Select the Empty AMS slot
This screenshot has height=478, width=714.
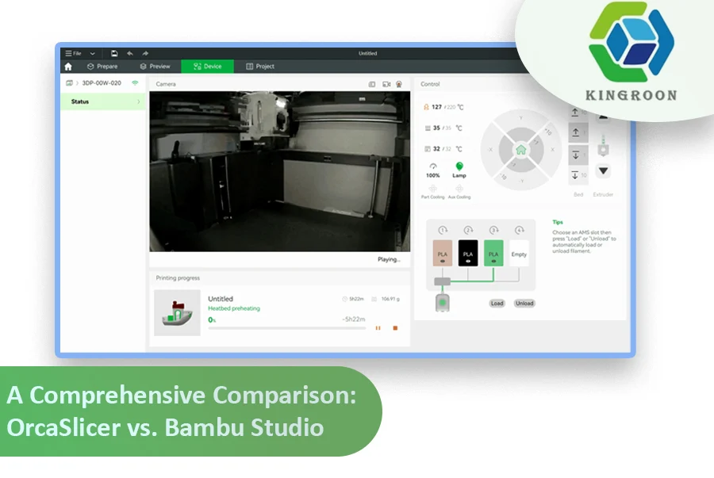[x=519, y=254]
